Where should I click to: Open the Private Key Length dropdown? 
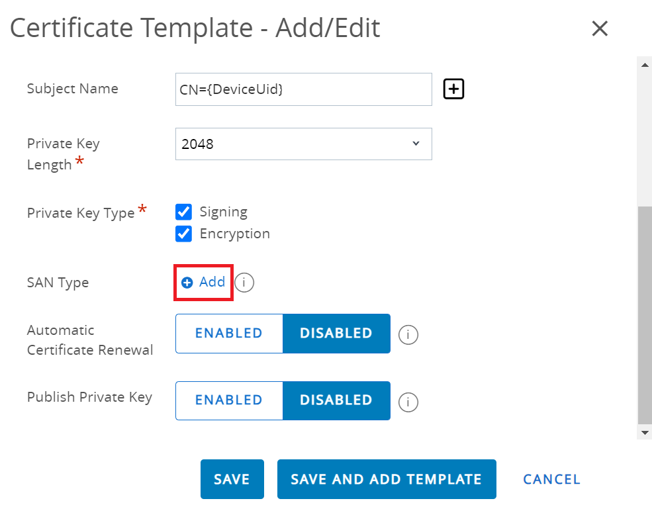pos(303,144)
